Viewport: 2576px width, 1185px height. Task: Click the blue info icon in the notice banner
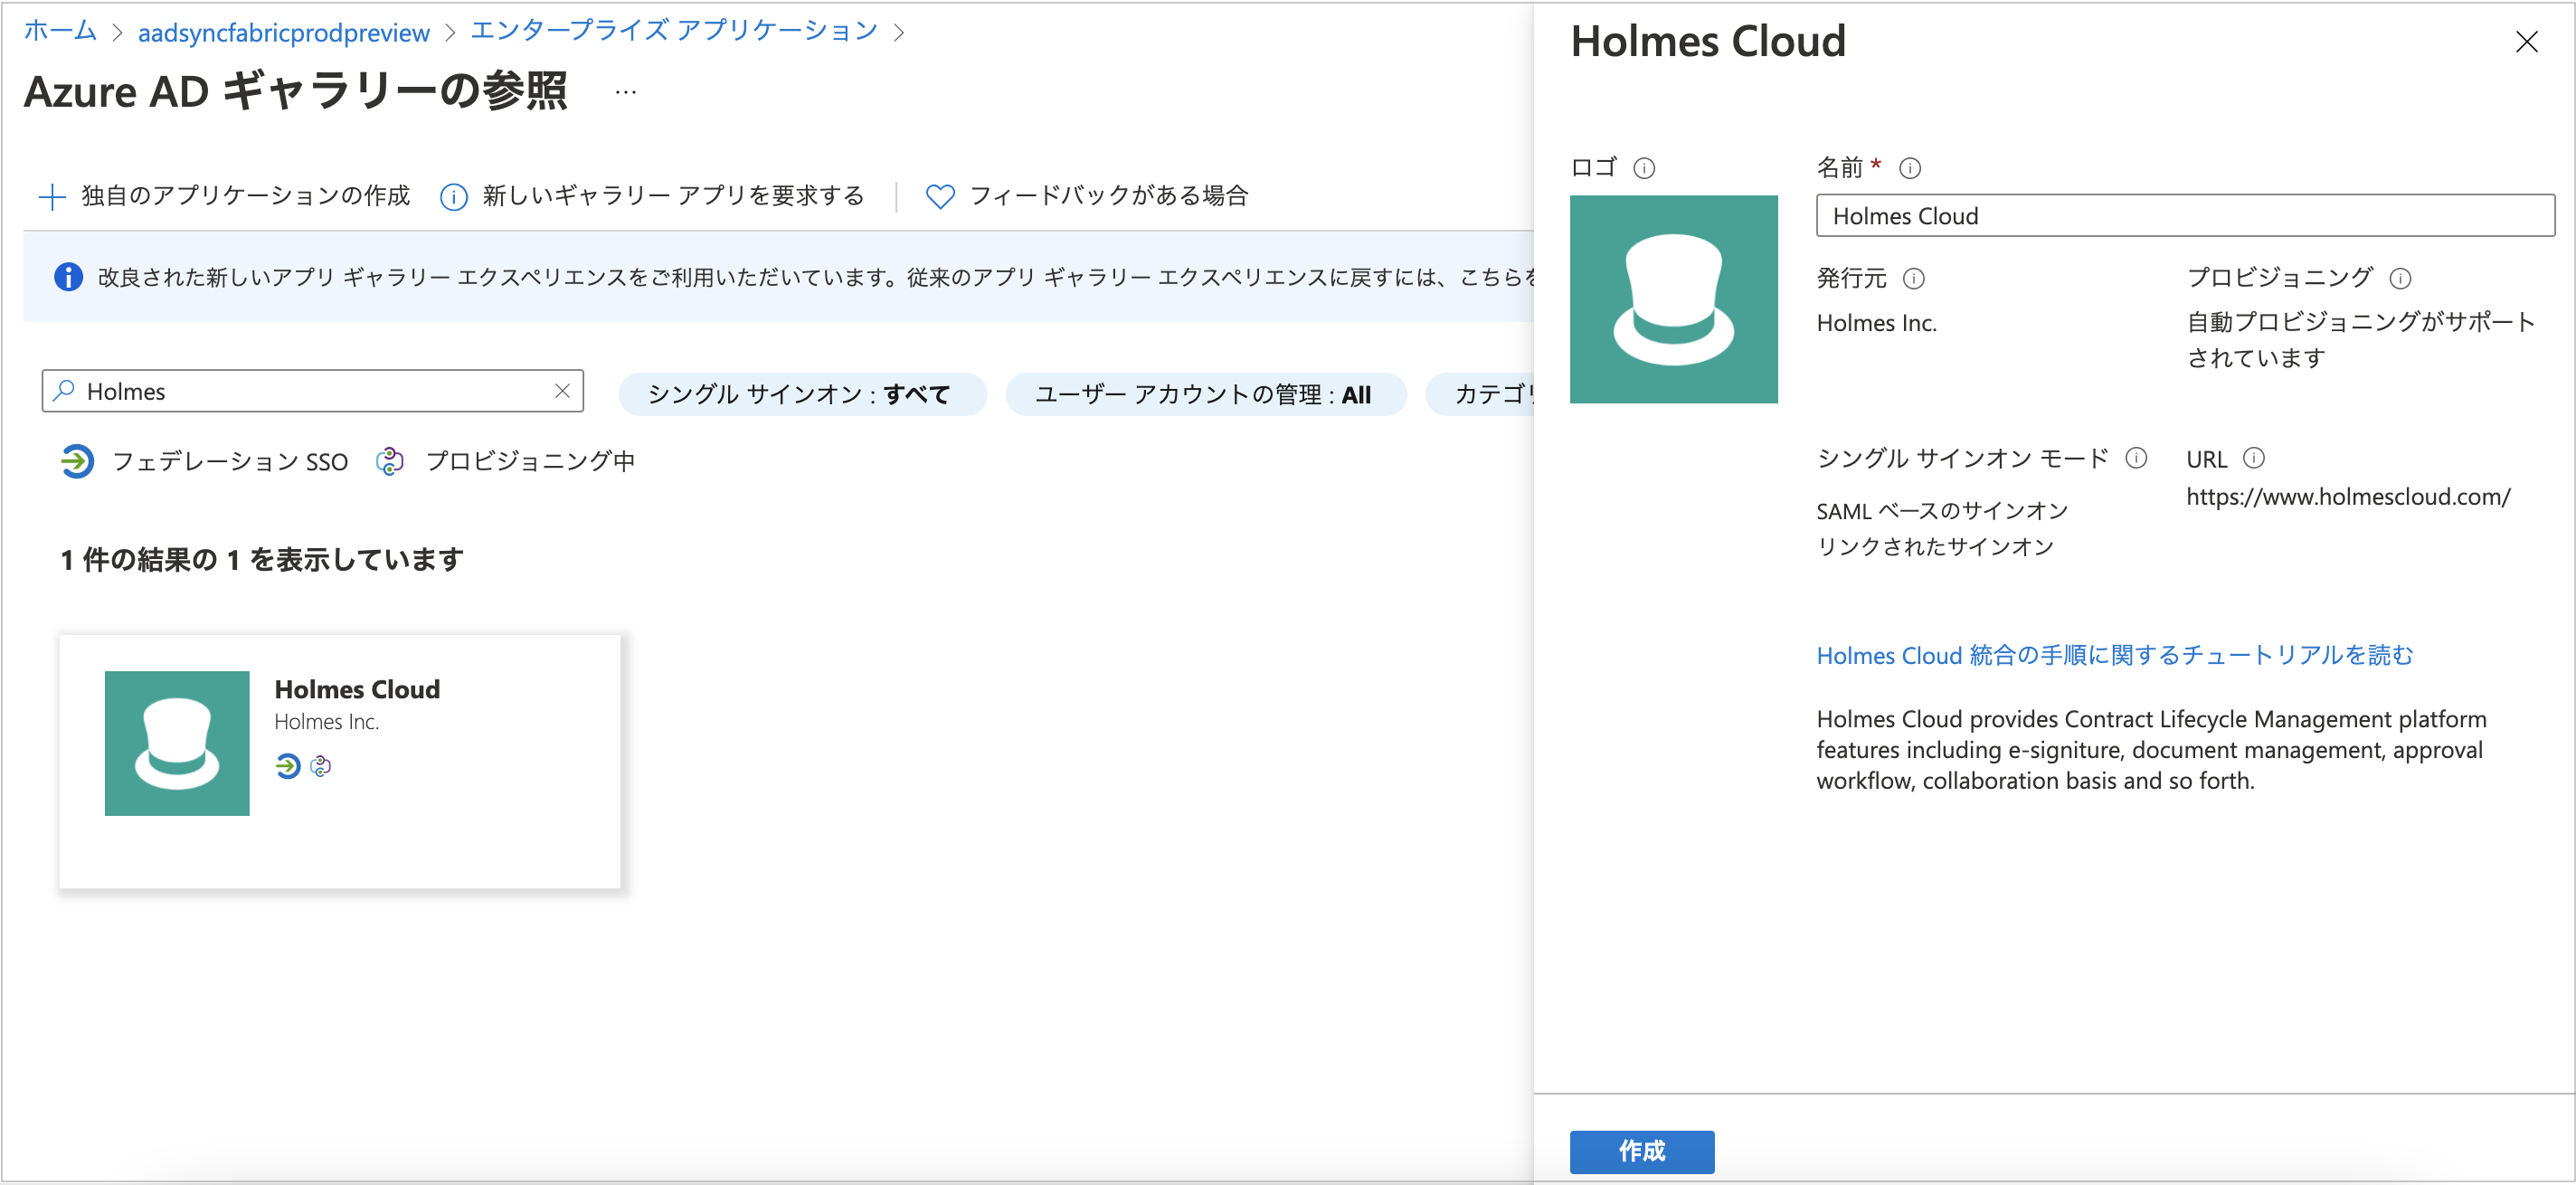[x=68, y=277]
